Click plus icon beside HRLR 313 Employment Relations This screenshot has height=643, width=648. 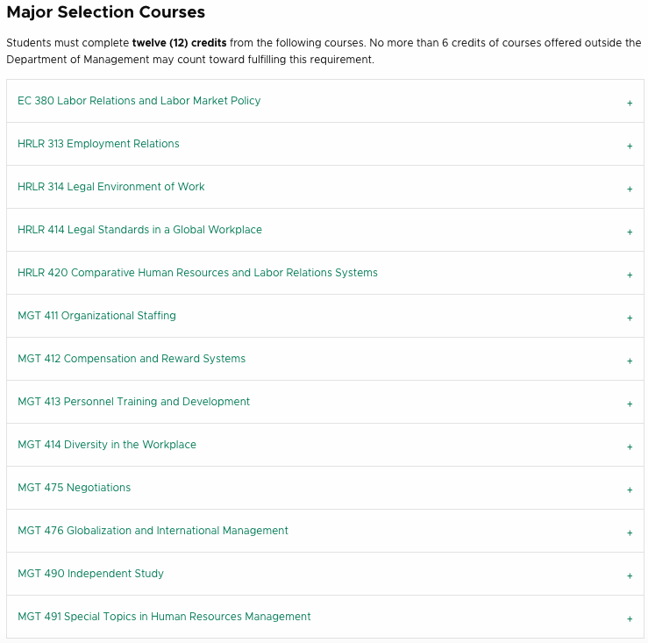pos(630,146)
